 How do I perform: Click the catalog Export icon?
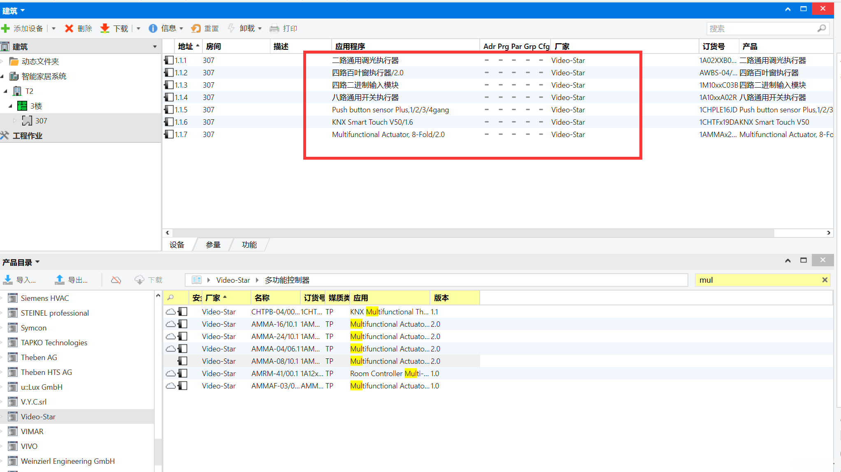click(60, 280)
